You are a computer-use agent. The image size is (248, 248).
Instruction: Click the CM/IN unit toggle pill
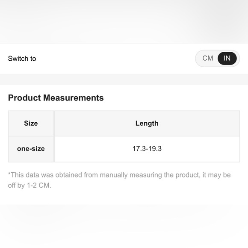coord(218,59)
